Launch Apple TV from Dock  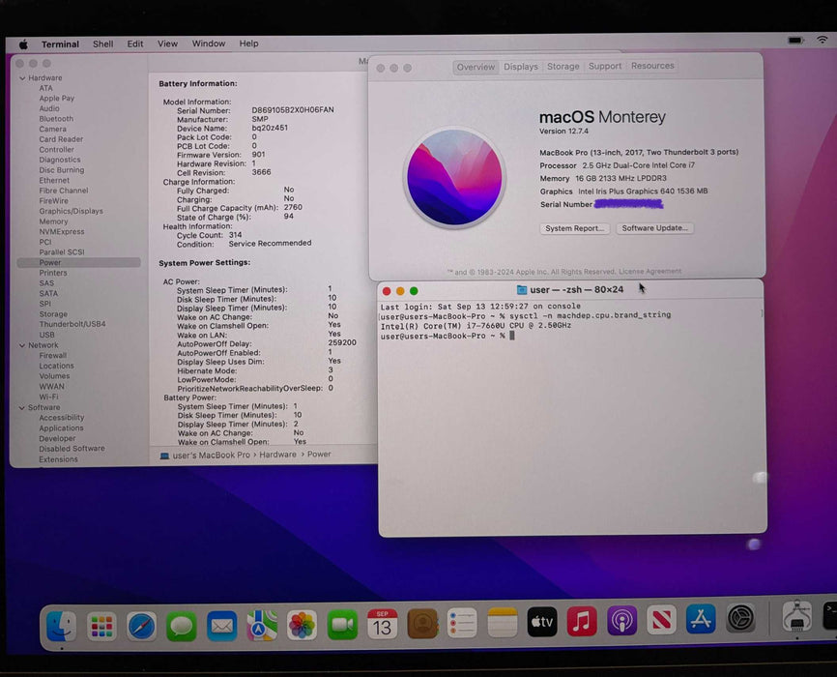[542, 622]
